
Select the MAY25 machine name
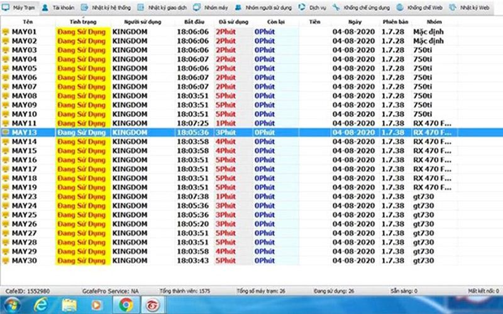(x=25, y=215)
